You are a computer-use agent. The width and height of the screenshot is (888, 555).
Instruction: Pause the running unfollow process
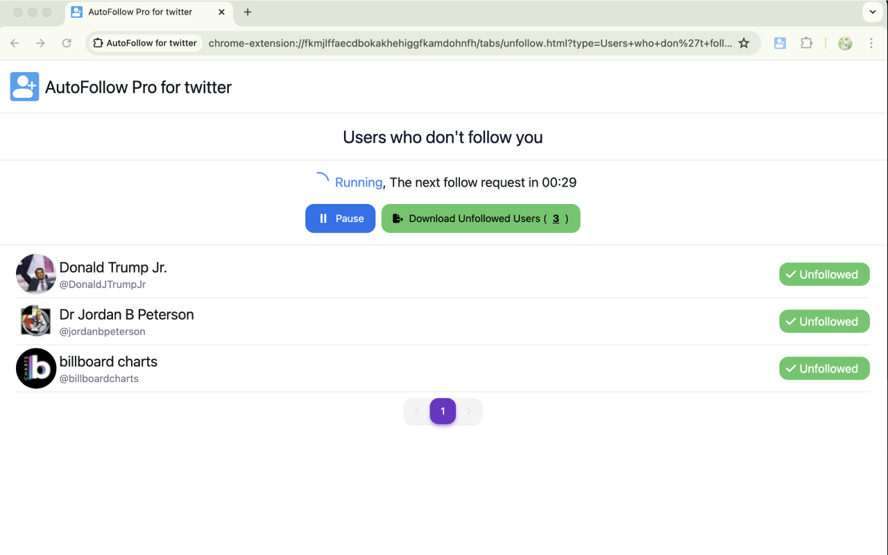[341, 219]
